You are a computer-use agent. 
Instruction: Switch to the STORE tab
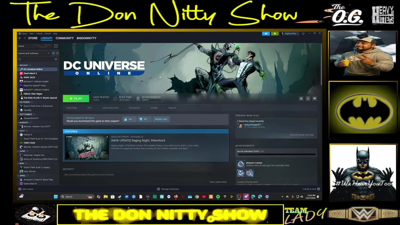pos(33,38)
